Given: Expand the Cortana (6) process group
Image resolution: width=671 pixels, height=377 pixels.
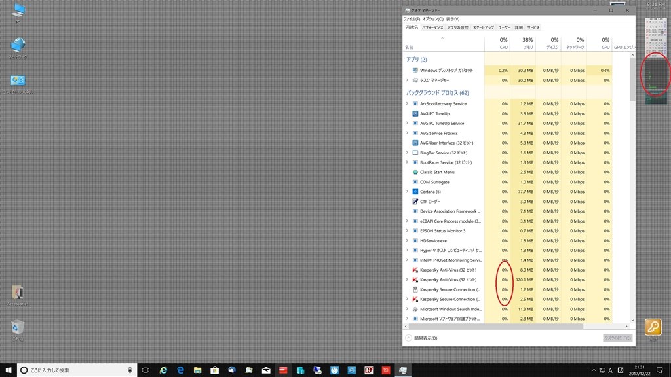Looking at the screenshot, I should [407, 192].
